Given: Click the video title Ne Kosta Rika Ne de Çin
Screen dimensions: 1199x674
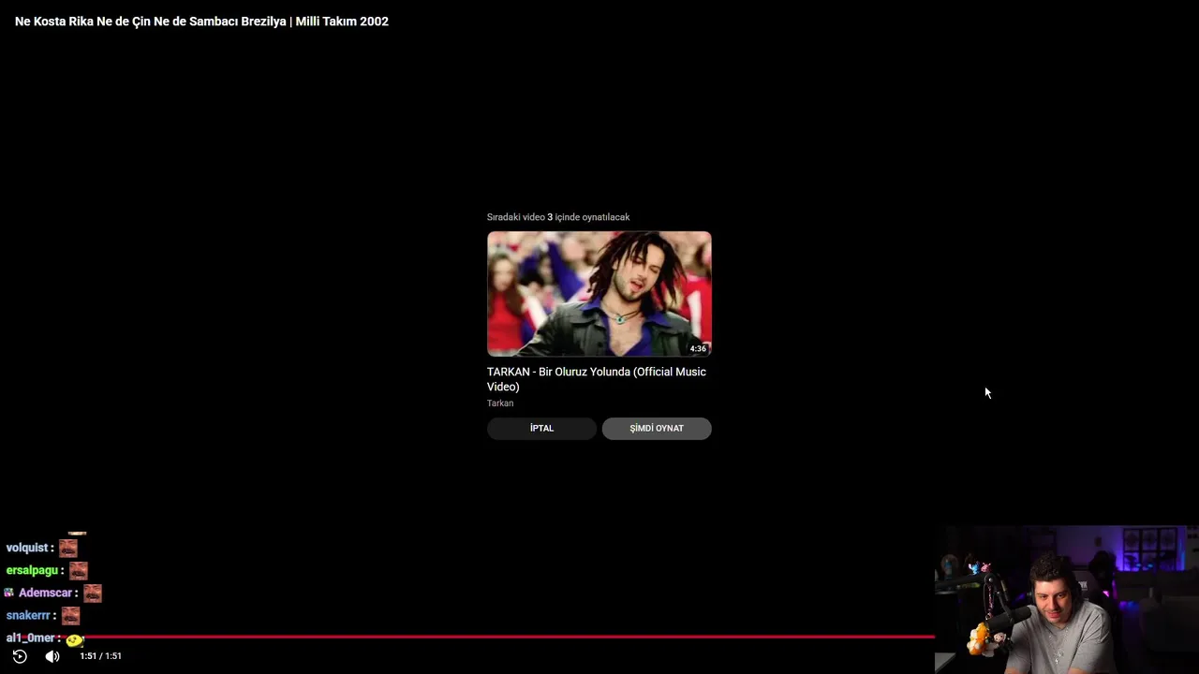Looking at the screenshot, I should point(201,22).
